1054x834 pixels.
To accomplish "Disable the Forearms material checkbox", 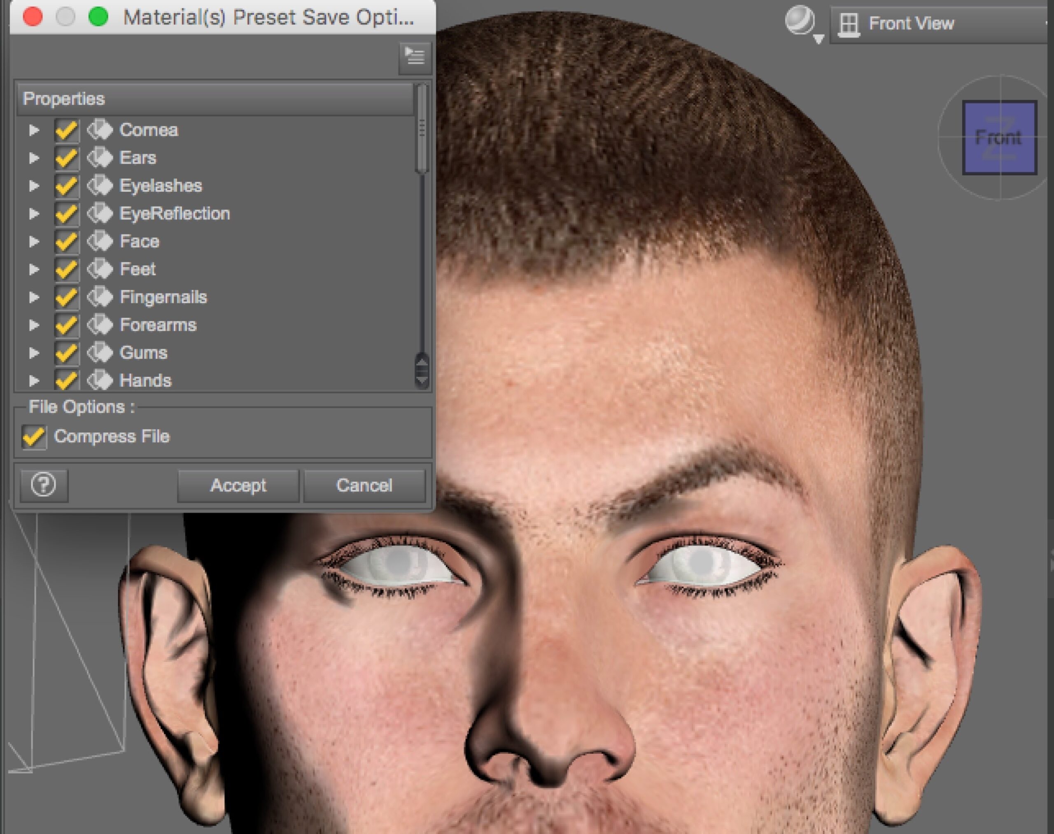I will pos(66,325).
